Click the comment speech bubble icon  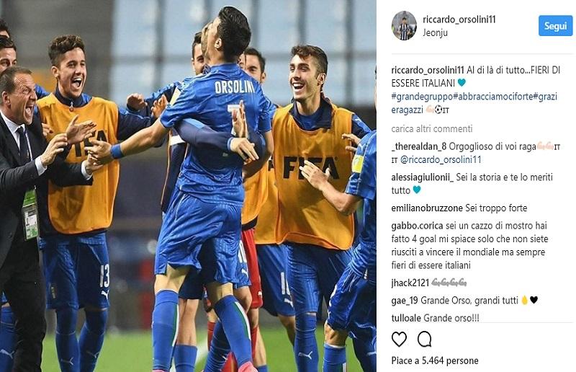pos(424,340)
